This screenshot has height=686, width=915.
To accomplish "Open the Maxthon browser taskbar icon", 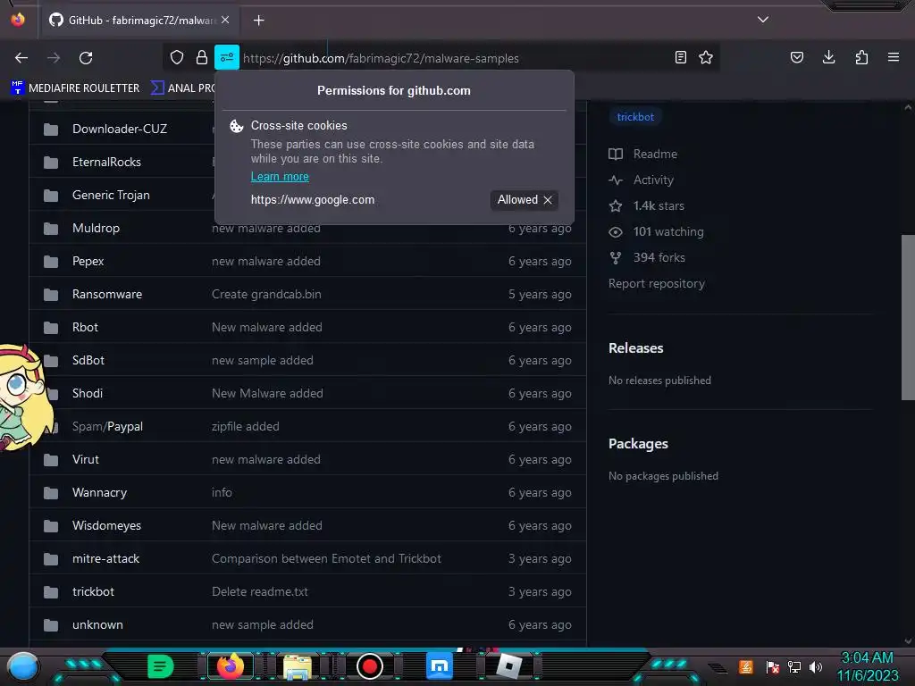I will tap(440, 666).
